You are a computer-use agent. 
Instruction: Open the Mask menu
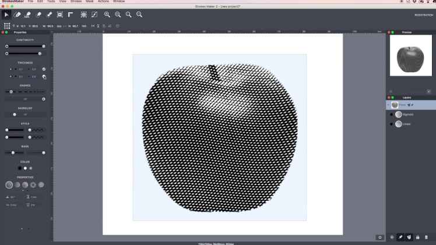point(89,2)
